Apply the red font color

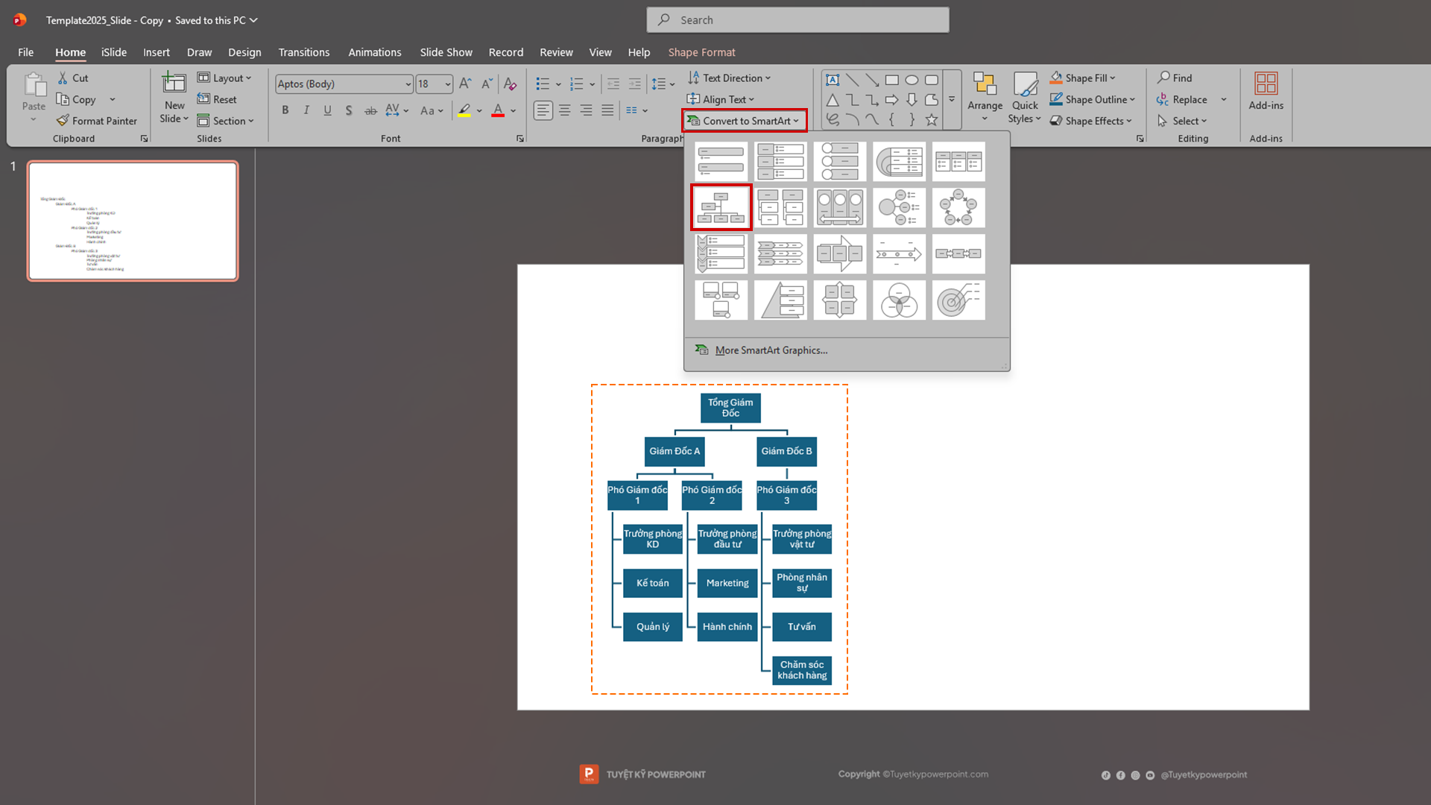point(498,110)
